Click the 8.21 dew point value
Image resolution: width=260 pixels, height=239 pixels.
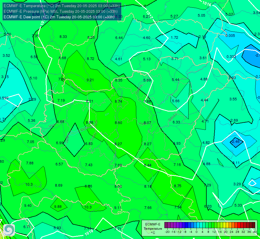[89, 101]
